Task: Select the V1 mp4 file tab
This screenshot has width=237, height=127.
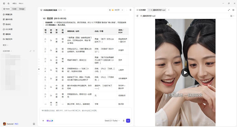Action: [157, 10]
